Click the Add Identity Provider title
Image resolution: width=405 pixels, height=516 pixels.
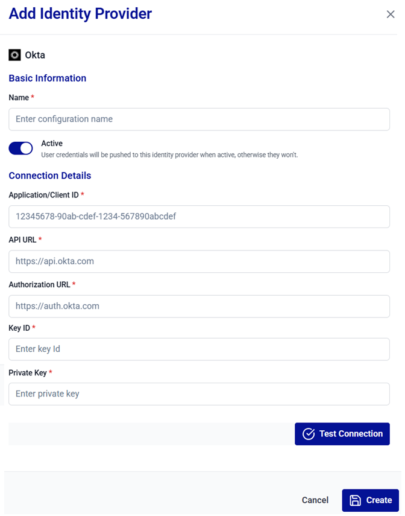coord(80,13)
